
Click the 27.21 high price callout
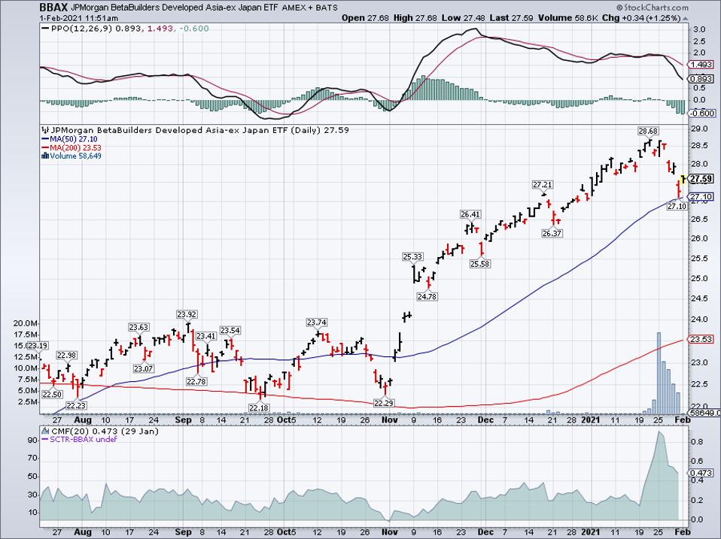coord(543,185)
